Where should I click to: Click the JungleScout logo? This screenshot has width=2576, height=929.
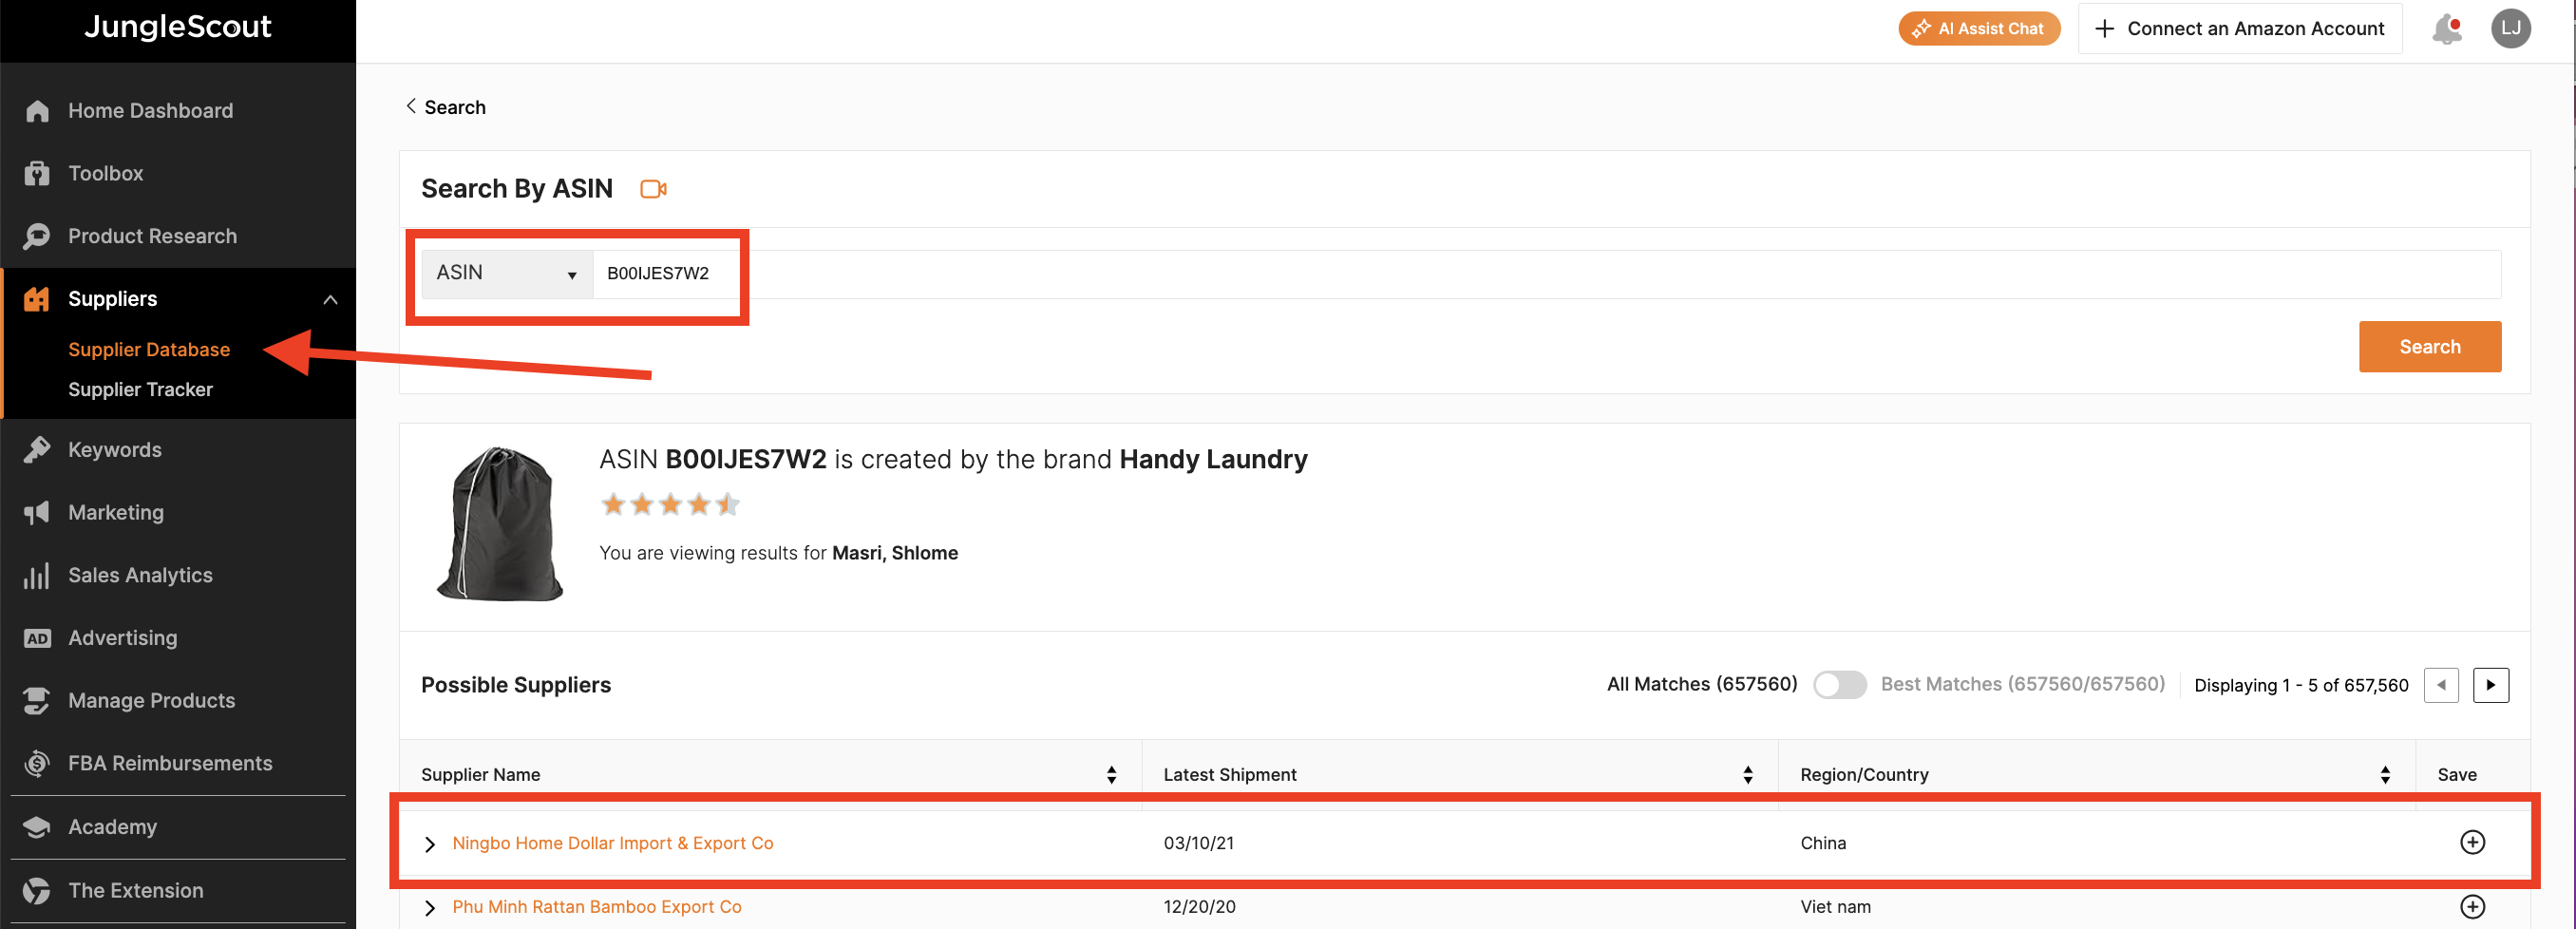click(178, 27)
